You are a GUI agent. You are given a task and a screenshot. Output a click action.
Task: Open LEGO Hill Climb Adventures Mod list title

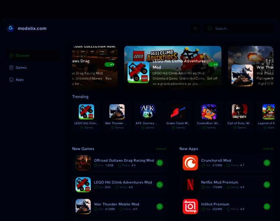tap(123, 182)
